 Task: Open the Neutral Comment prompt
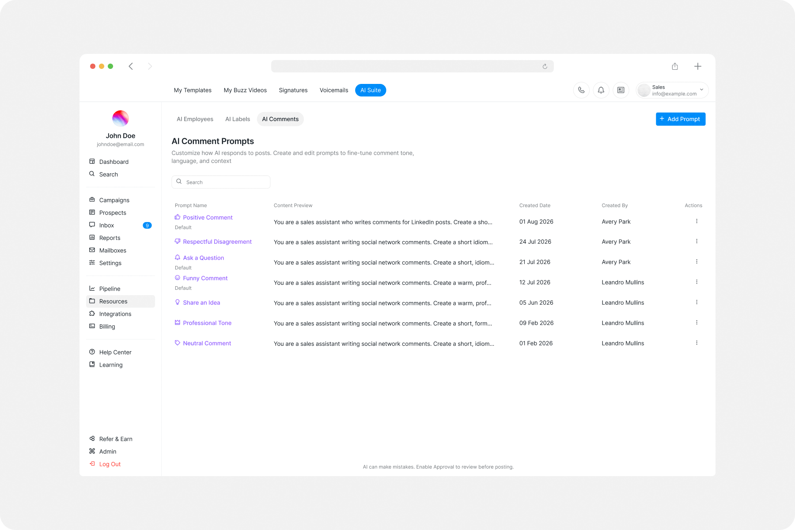207,343
